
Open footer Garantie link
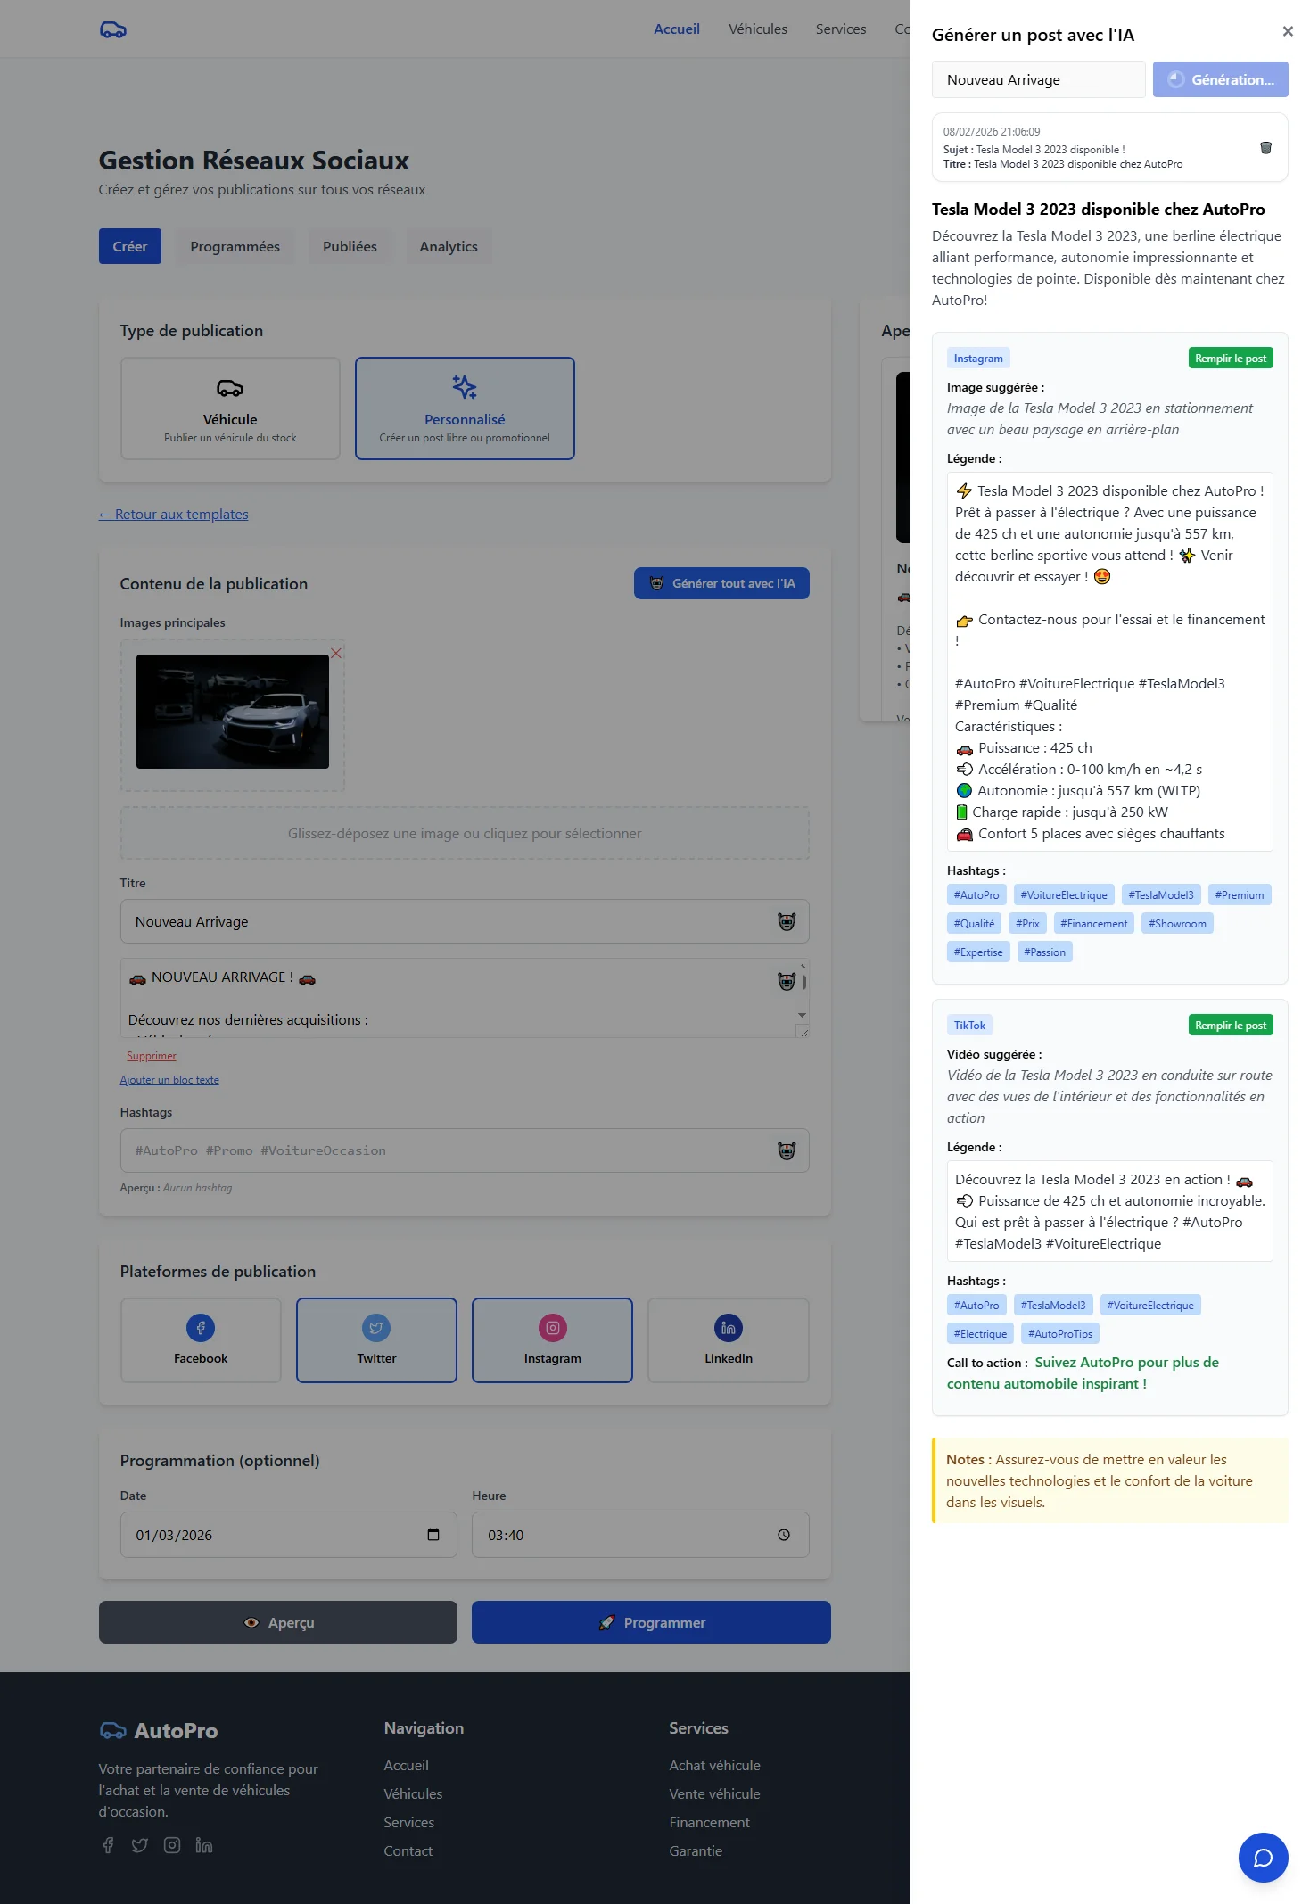click(696, 1850)
